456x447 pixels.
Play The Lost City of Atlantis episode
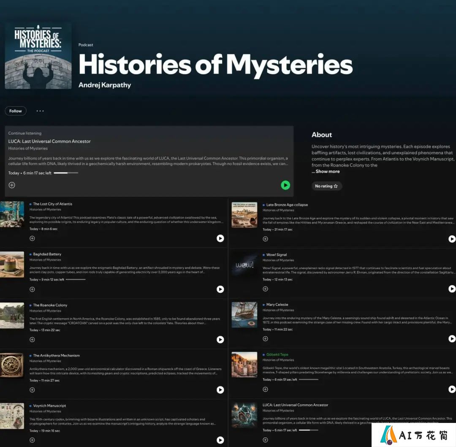click(220, 238)
